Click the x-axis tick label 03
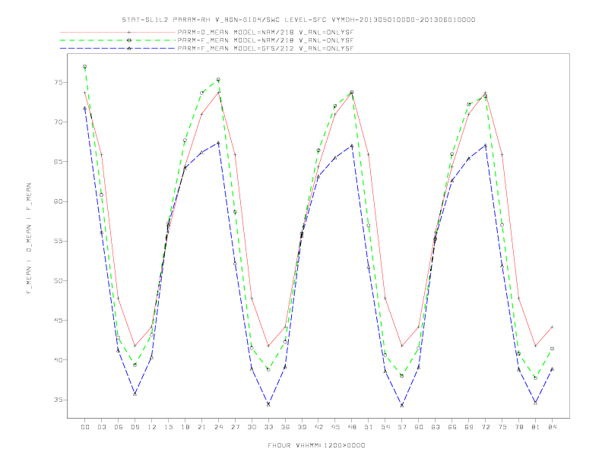This screenshot has width=602, height=465. pos(101,427)
